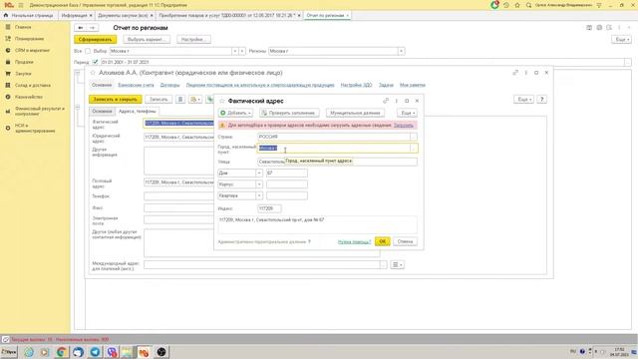This screenshot has height=359, width=638.
Task: Open Склад и доставка section in sidebar
Action: click(33, 86)
